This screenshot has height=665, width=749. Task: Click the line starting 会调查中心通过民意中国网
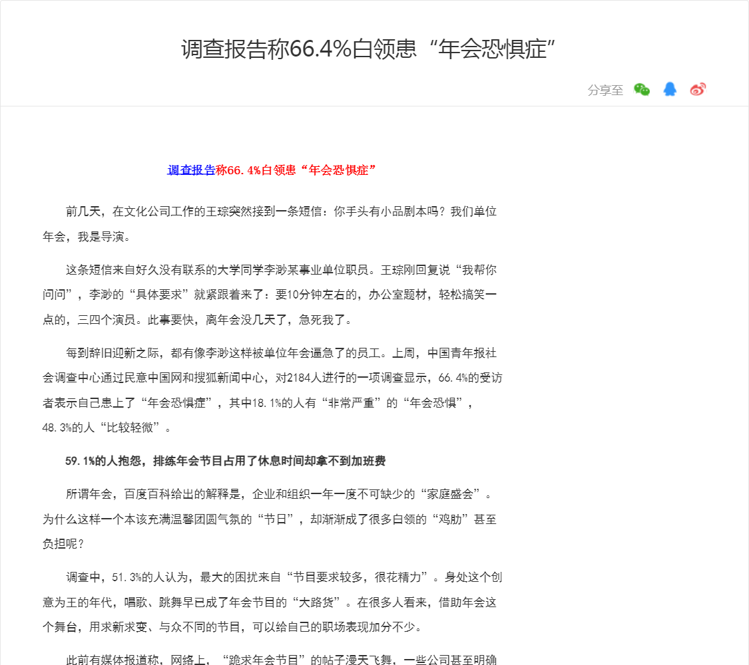tap(272, 378)
